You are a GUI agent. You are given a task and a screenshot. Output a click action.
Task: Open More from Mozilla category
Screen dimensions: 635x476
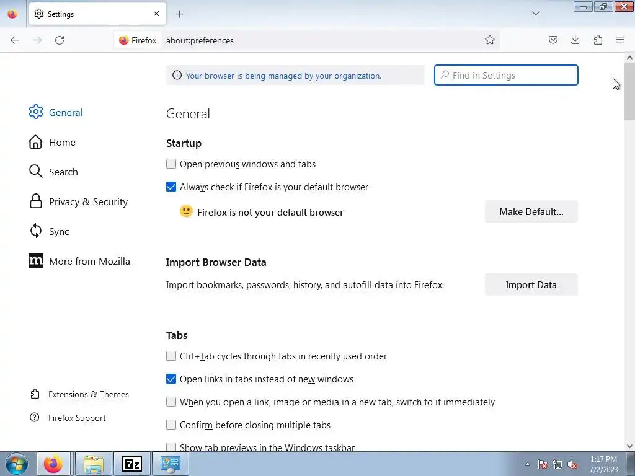click(79, 261)
